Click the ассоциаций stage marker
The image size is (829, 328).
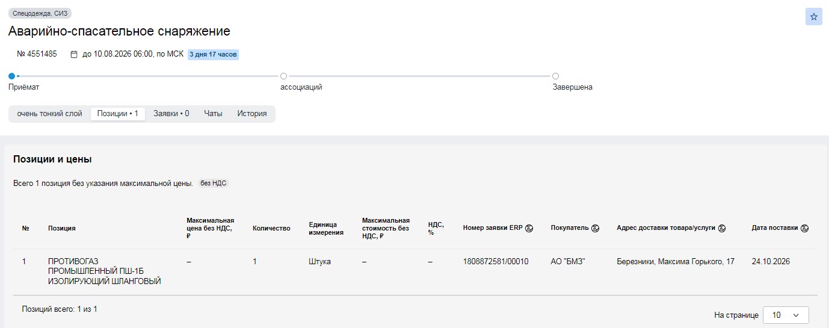point(283,76)
